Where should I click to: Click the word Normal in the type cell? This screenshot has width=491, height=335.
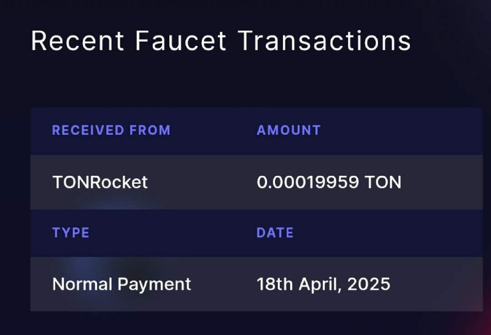point(82,284)
